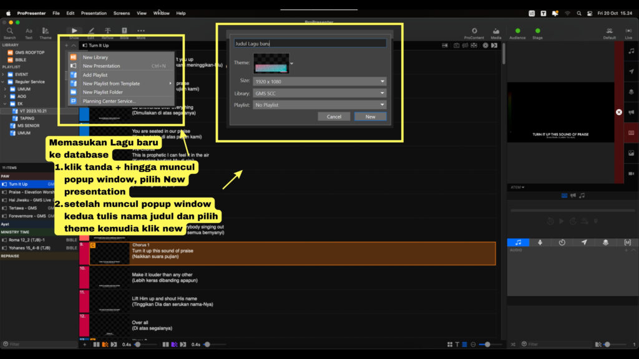Open the Macros tab icon
Screen dimensions: 639x359
point(628,242)
